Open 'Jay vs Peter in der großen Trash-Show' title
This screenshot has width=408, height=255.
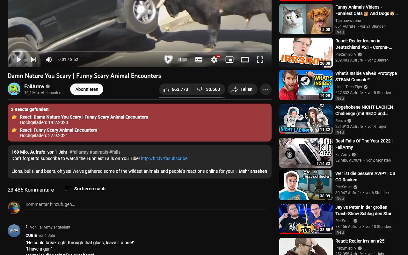point(363,210)
